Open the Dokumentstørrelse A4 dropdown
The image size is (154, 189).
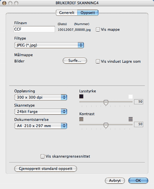coord(41,126)
